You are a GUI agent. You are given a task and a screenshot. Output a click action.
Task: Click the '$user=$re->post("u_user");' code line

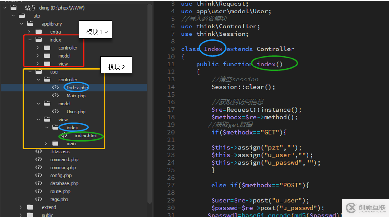pyautogui.click(x=260, y=200)
